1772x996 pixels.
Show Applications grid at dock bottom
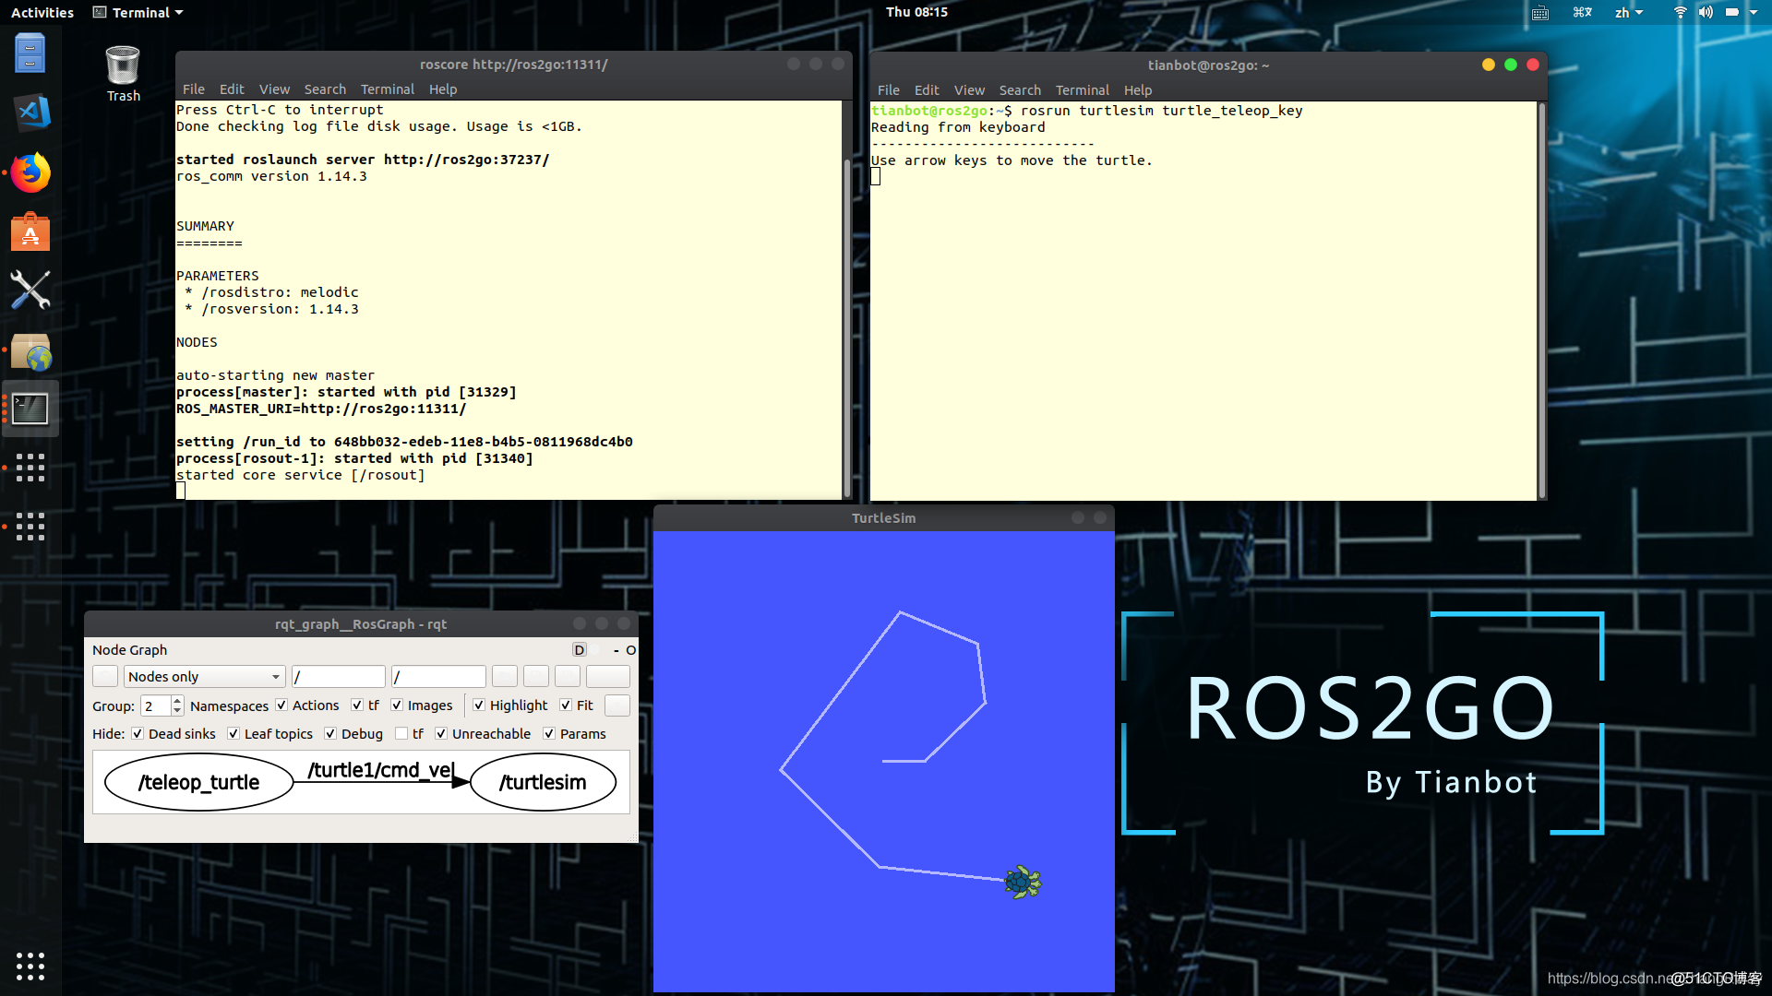[x=30, y=966]
